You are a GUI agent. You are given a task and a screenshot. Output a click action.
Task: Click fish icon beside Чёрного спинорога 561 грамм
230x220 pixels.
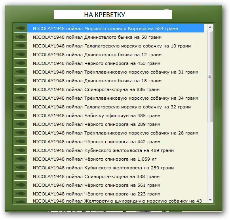(x=21, y=185)
